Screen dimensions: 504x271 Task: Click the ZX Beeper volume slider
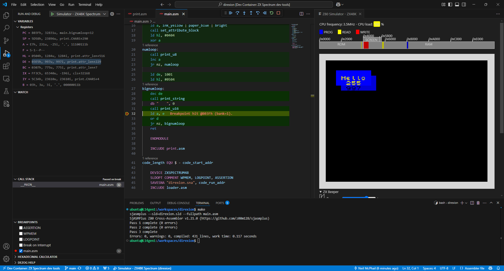click(x=359, y=197)
